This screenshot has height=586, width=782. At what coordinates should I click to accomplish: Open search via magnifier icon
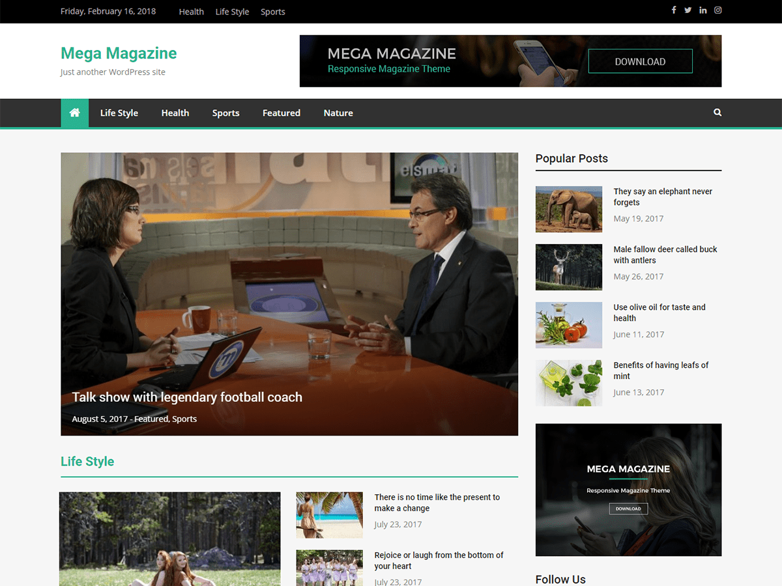click(717, 113)
